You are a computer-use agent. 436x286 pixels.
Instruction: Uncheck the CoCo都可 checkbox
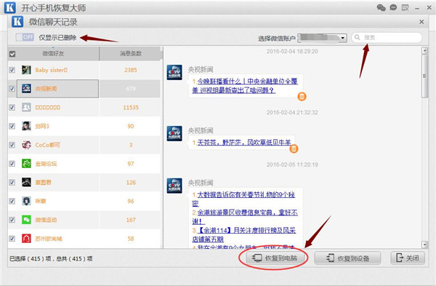click(x=12, y=145)
